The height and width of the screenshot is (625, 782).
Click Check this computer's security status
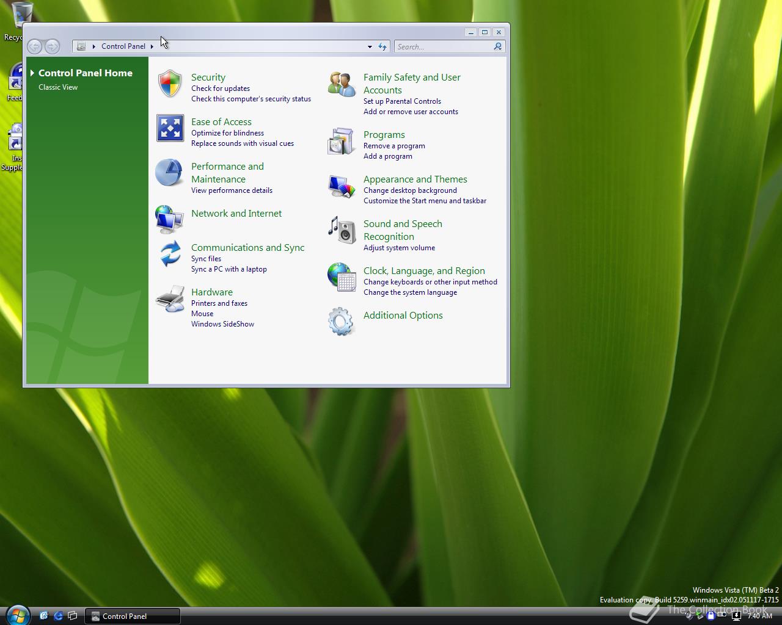(251, 99)
